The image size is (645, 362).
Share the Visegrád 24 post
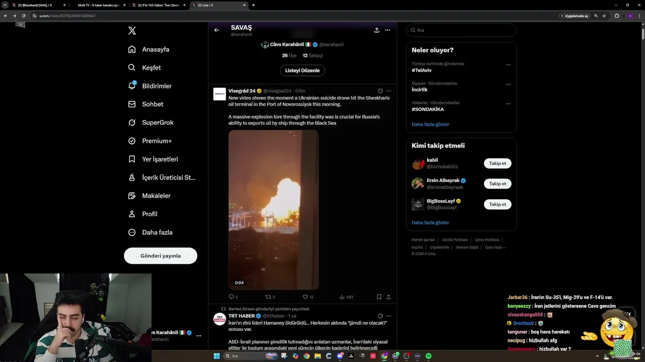pos(389,297)
